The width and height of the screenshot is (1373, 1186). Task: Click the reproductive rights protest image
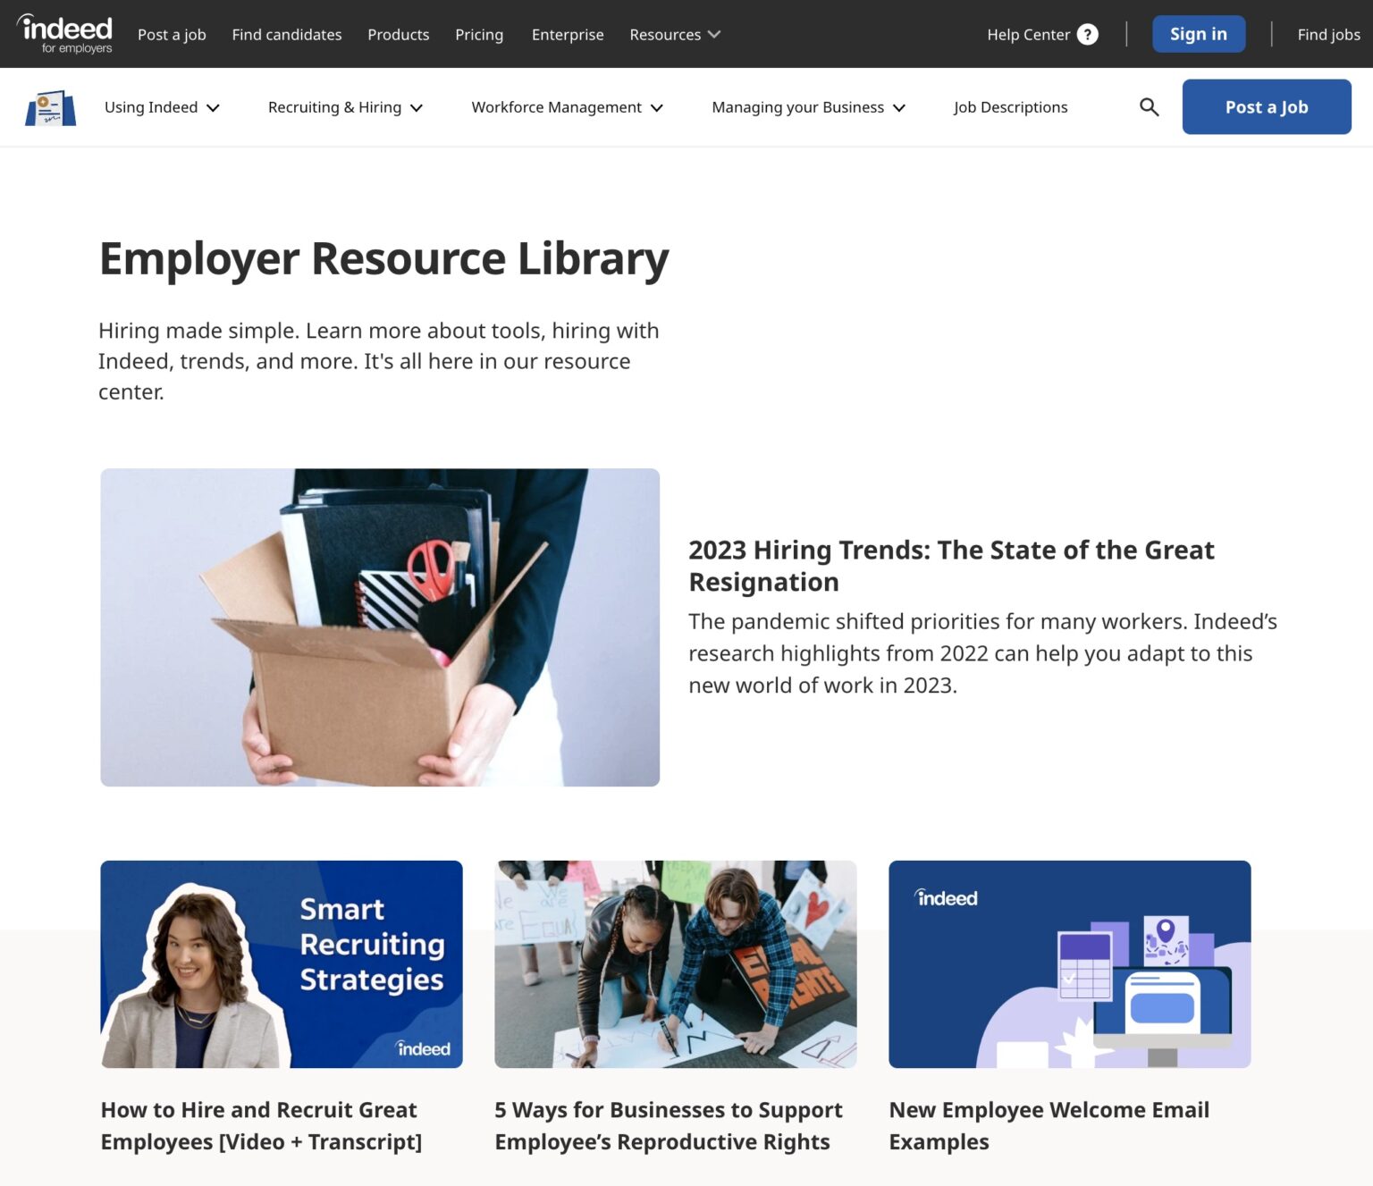pos(675,965)
